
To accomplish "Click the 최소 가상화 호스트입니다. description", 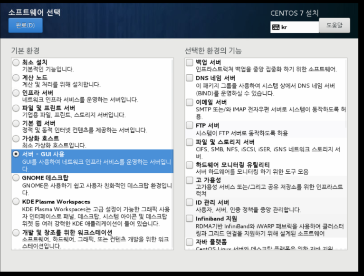I will coord(54,145).
